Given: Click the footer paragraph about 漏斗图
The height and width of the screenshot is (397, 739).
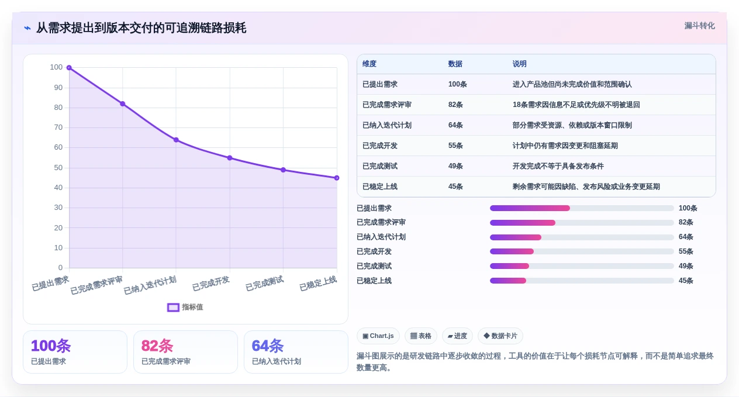Looking at the screenshot, I should (x=536, y=361).
